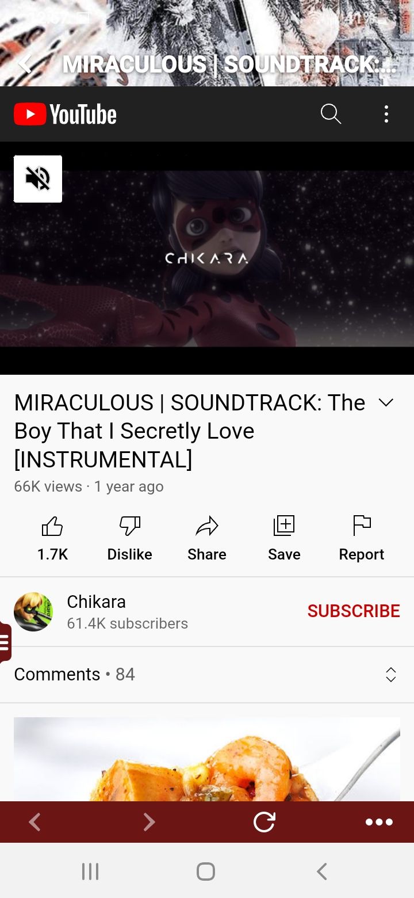The height and width of the screenshot is (898, 414).
Task: Open the Chikara channel avatar
Action: [x=33, y=611]
